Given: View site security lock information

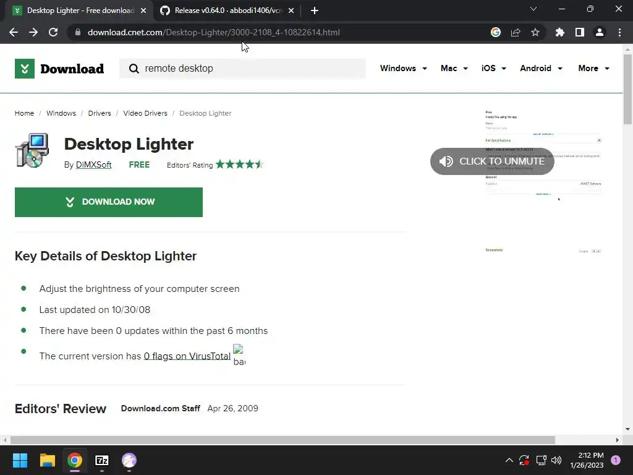Looking at the screenshot, I should pos(78,32).
